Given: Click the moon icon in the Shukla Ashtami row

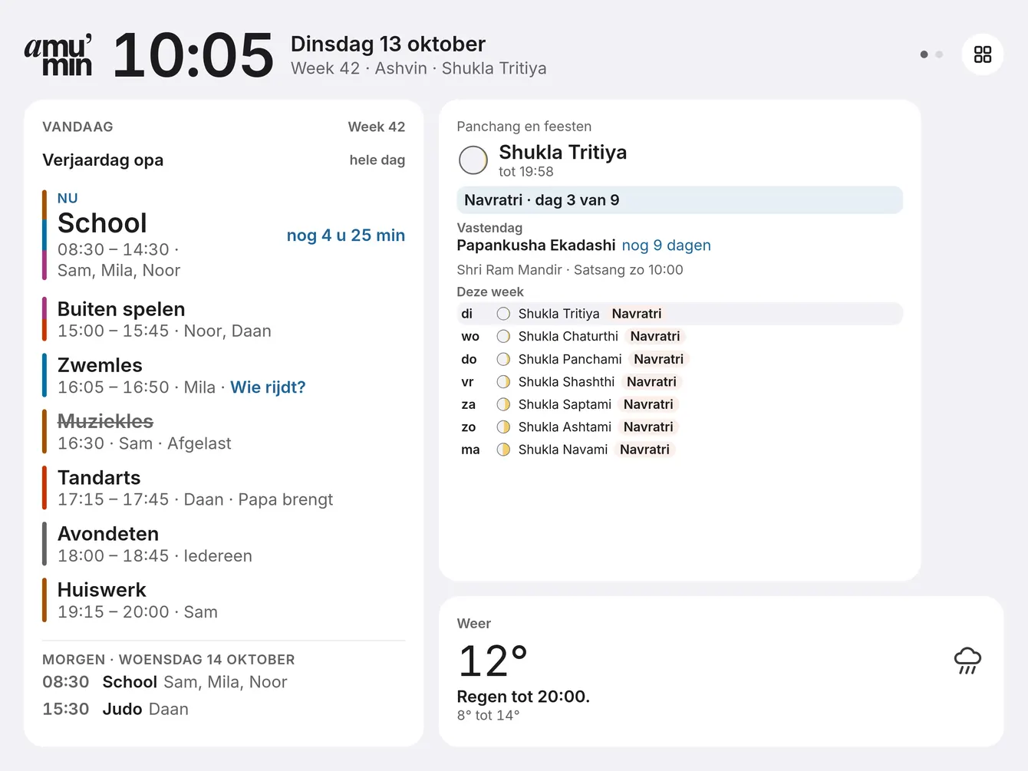Looking at the screenshot, I should tap(503, 427).
